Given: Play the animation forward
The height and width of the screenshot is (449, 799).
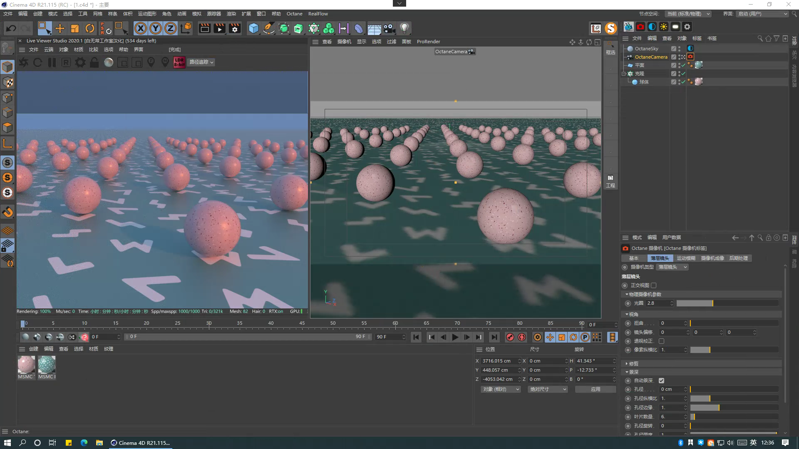Looking at the screenshot, I should point(455,337).
